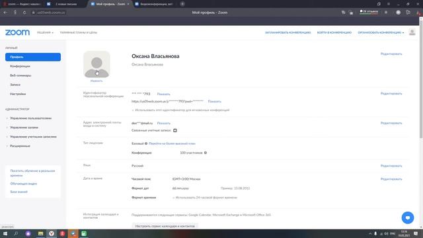Open the notification center icon
423x238 pixels.
coord(416,233)
